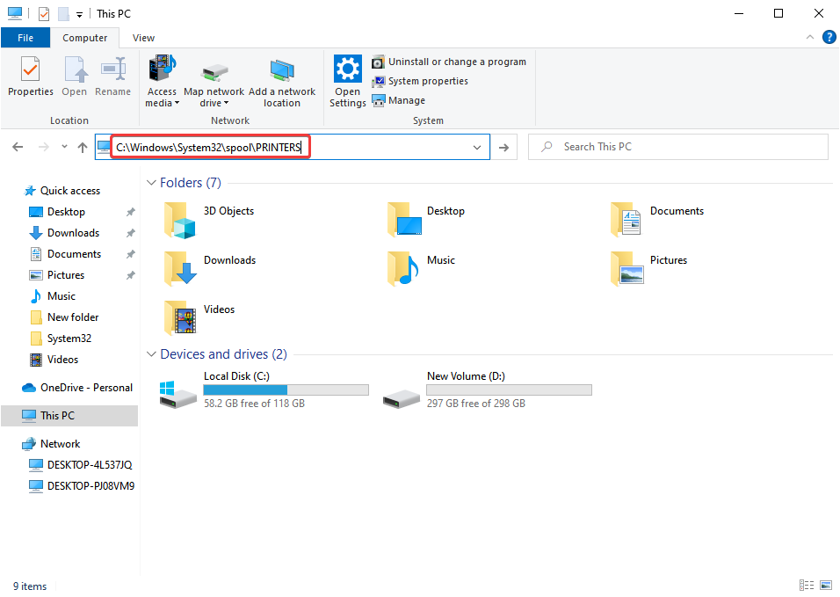Select the Downloads folder in Folders
Screen dimensions: 840x597
[210, 269]
